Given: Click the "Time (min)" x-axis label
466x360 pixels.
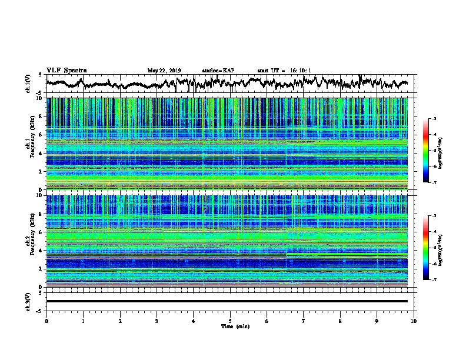Looking at the screenshot, I should [x=235, y=326].
